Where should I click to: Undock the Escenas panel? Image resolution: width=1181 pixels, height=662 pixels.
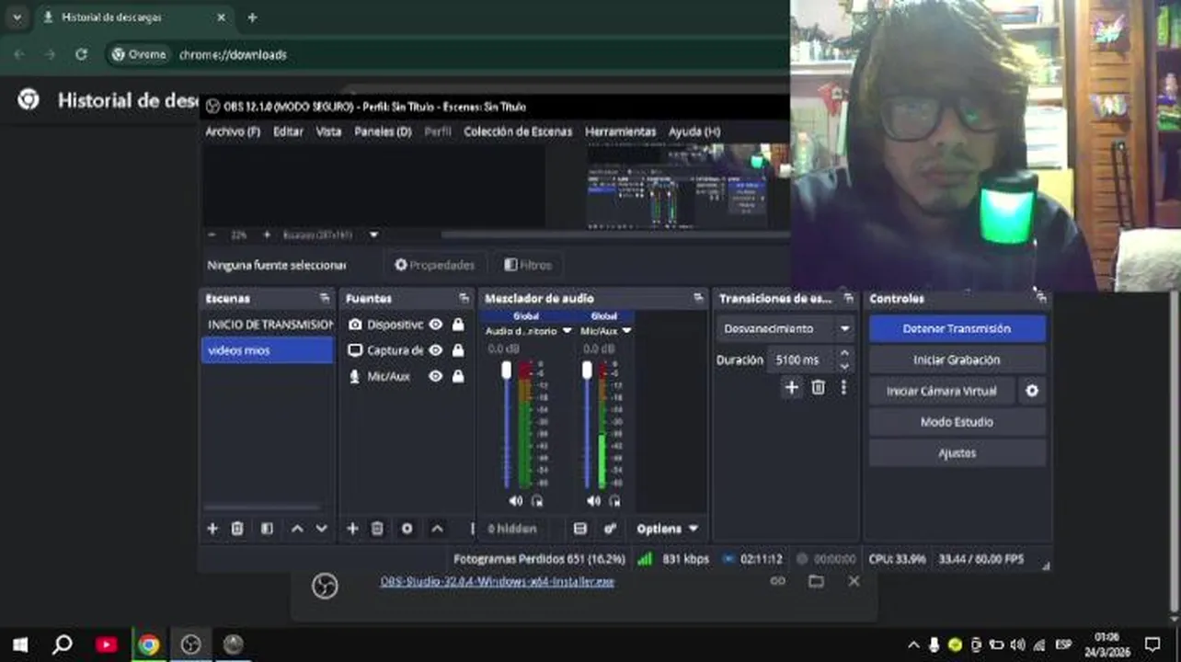tap(325, 299)
